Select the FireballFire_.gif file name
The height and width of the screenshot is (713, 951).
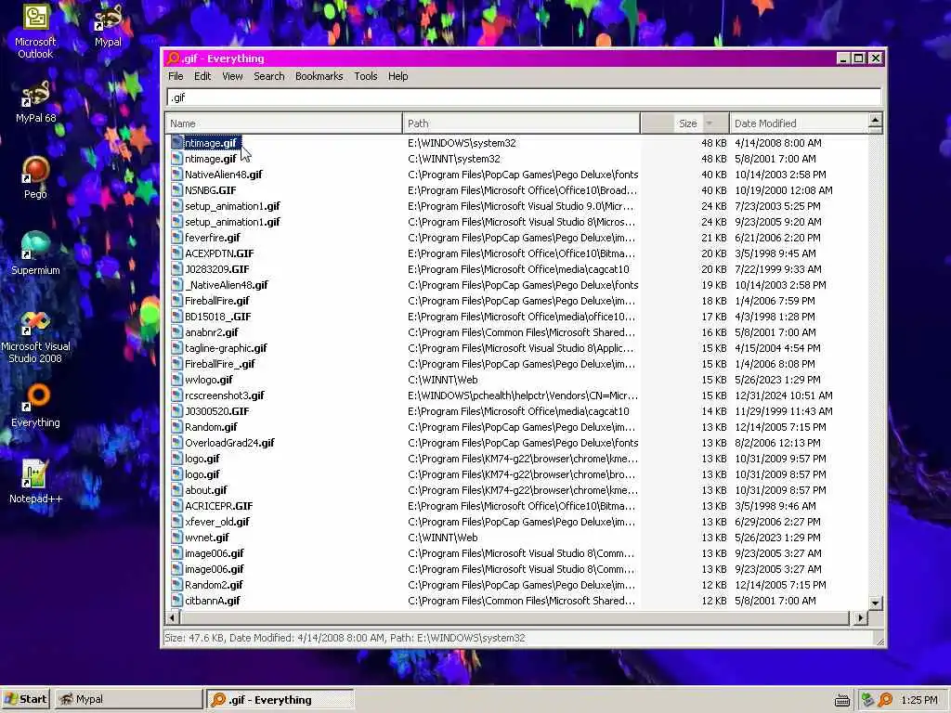tap(219, 364)
